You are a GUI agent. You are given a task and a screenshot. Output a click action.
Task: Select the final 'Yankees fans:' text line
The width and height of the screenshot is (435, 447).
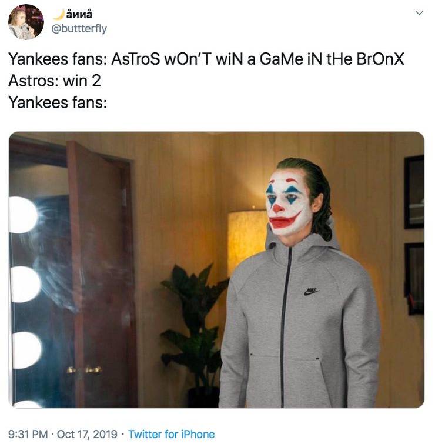[58, 102]
